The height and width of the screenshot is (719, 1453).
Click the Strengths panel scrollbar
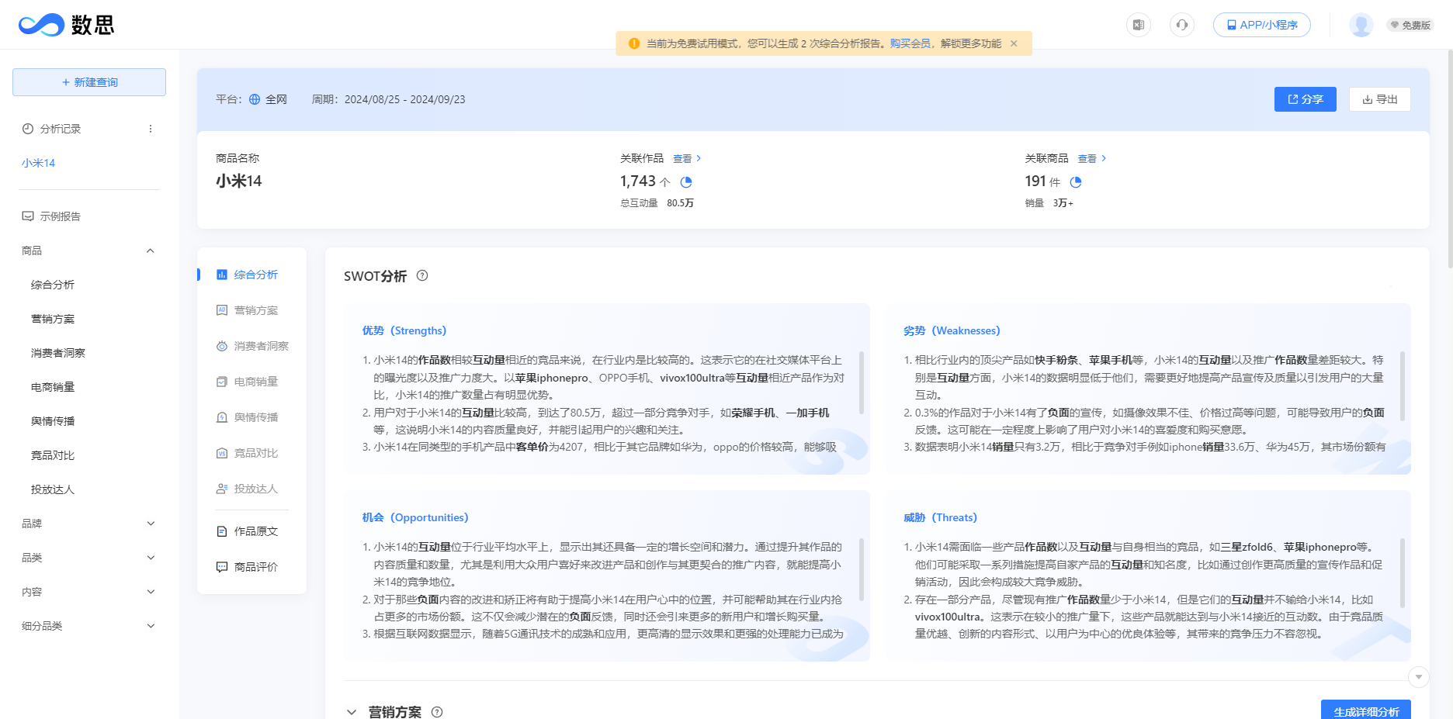[x=862, y=383]
